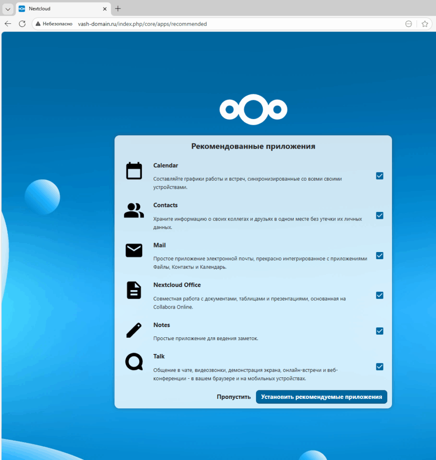Click the Contacts description about коллегах и друзьях

tap(257, 223)
